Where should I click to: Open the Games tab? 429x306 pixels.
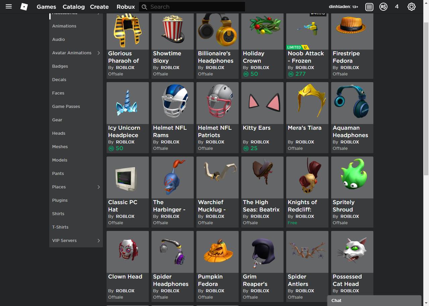click(46, 7)
